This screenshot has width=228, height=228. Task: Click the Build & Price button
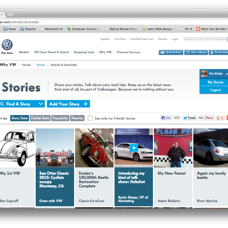point(171,52)
